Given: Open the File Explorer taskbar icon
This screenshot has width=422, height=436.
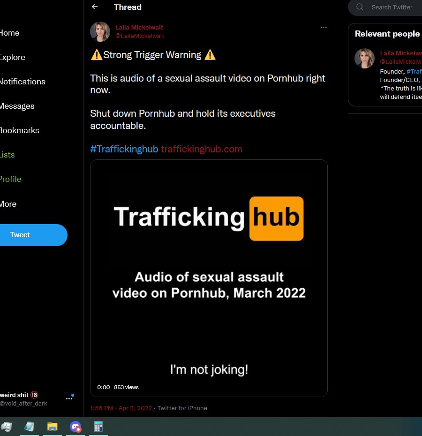Looking at the screenshot, I should 53,427.
